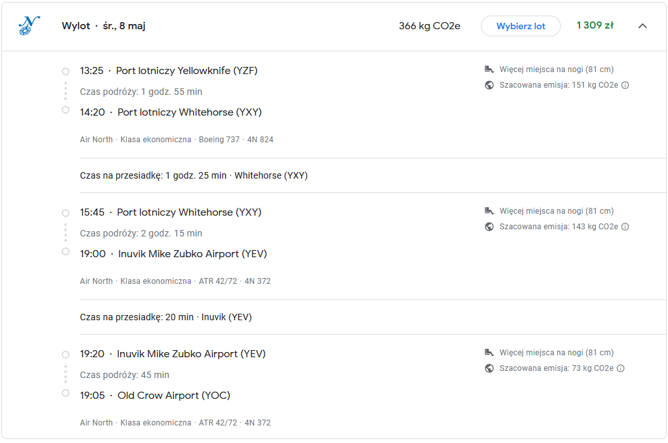Click globe emission icon for Old Crow flight
Screen dimensions: 668x443
[489, 368]
